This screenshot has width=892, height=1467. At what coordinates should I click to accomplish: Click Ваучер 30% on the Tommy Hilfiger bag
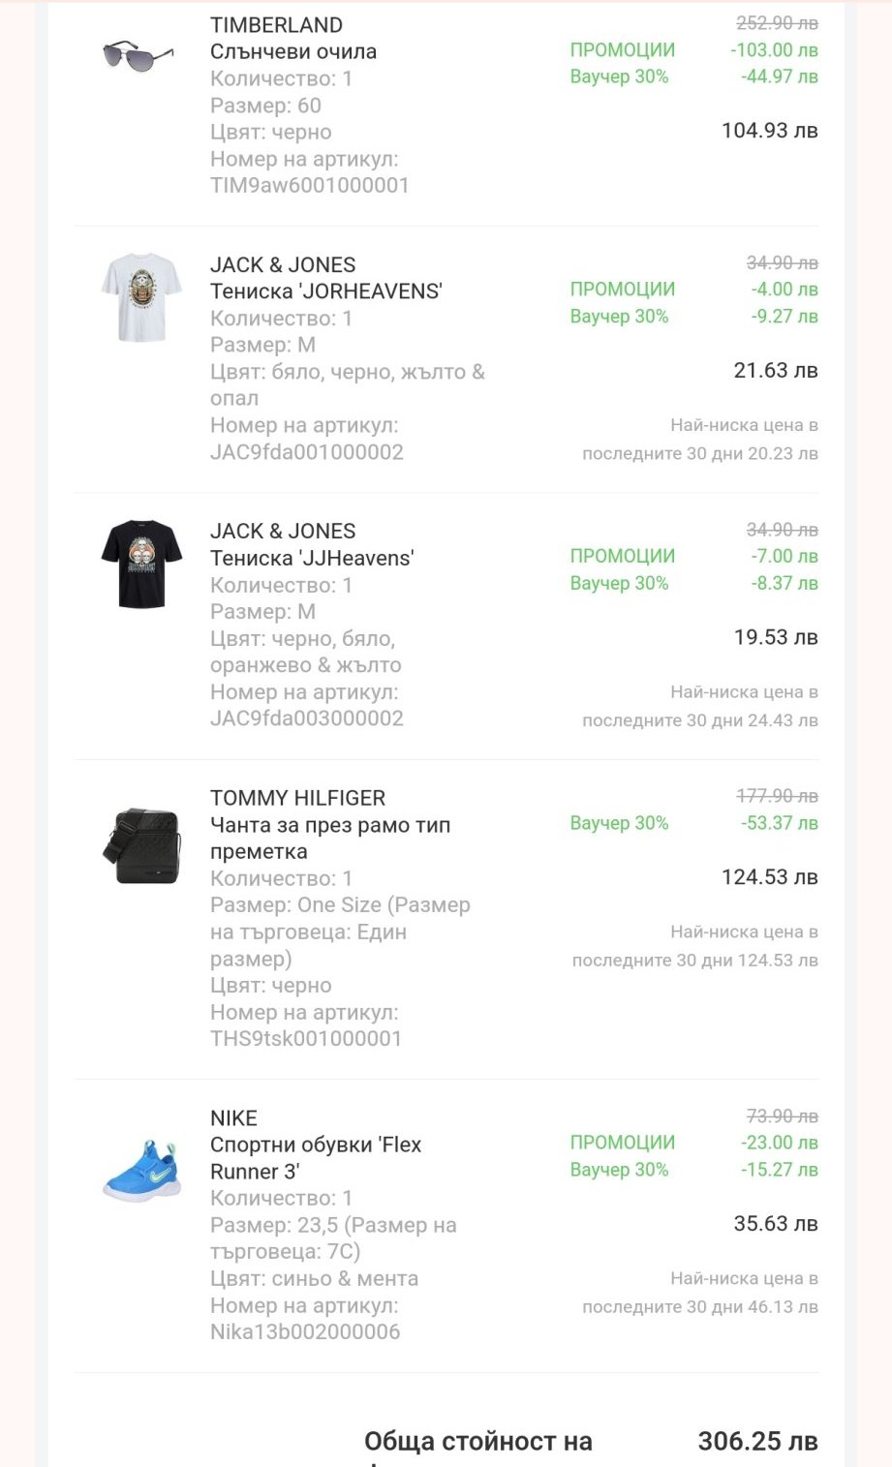pos(619,823)
